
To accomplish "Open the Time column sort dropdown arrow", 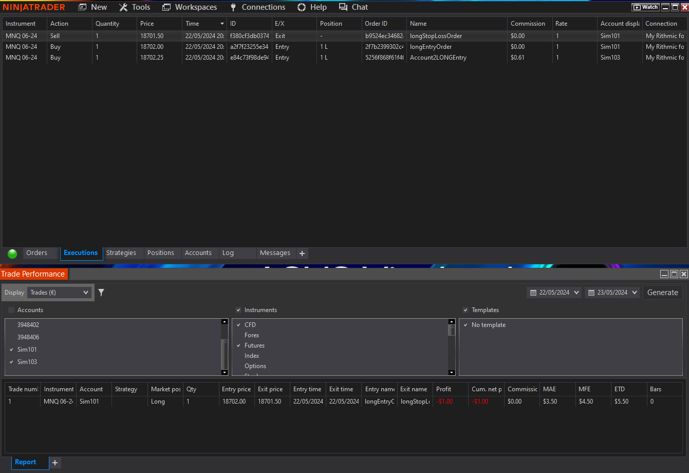I will coord(222,24).
